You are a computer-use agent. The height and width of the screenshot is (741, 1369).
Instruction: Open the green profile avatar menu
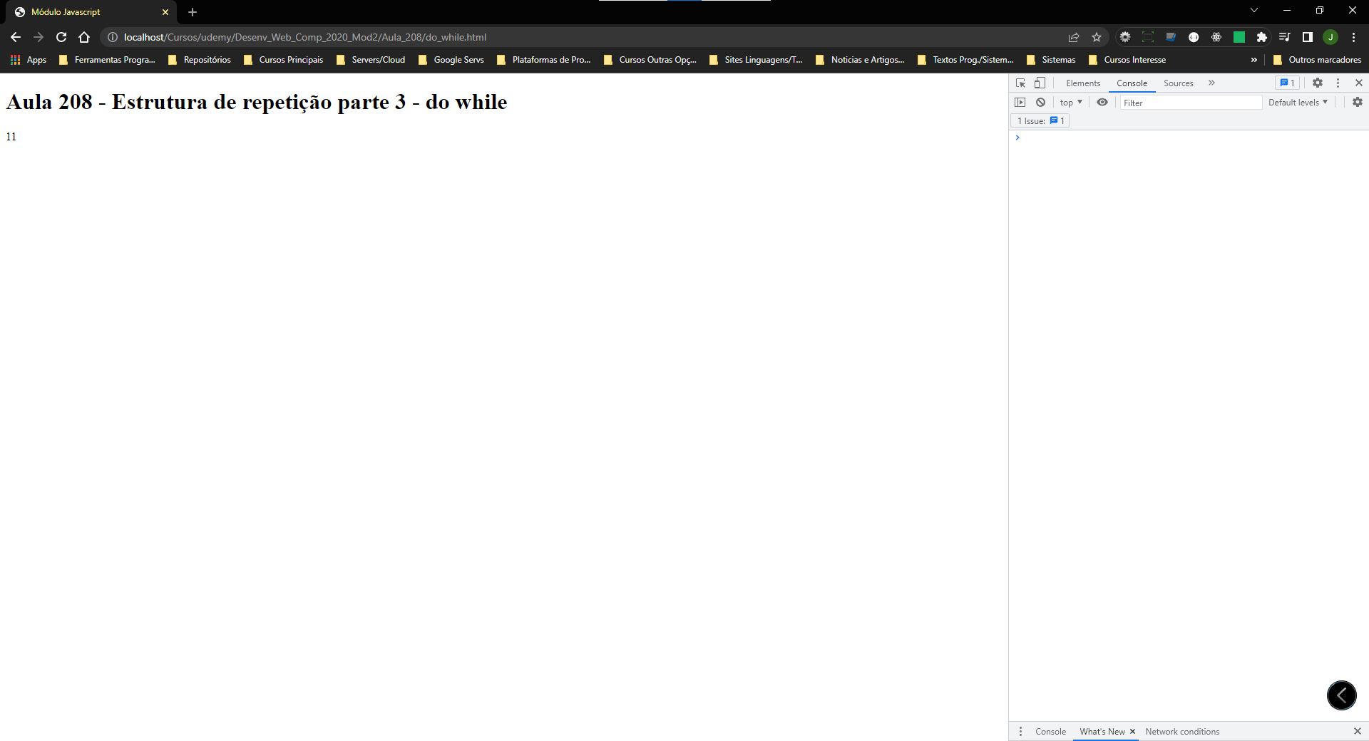click(x=1330, y=37)
